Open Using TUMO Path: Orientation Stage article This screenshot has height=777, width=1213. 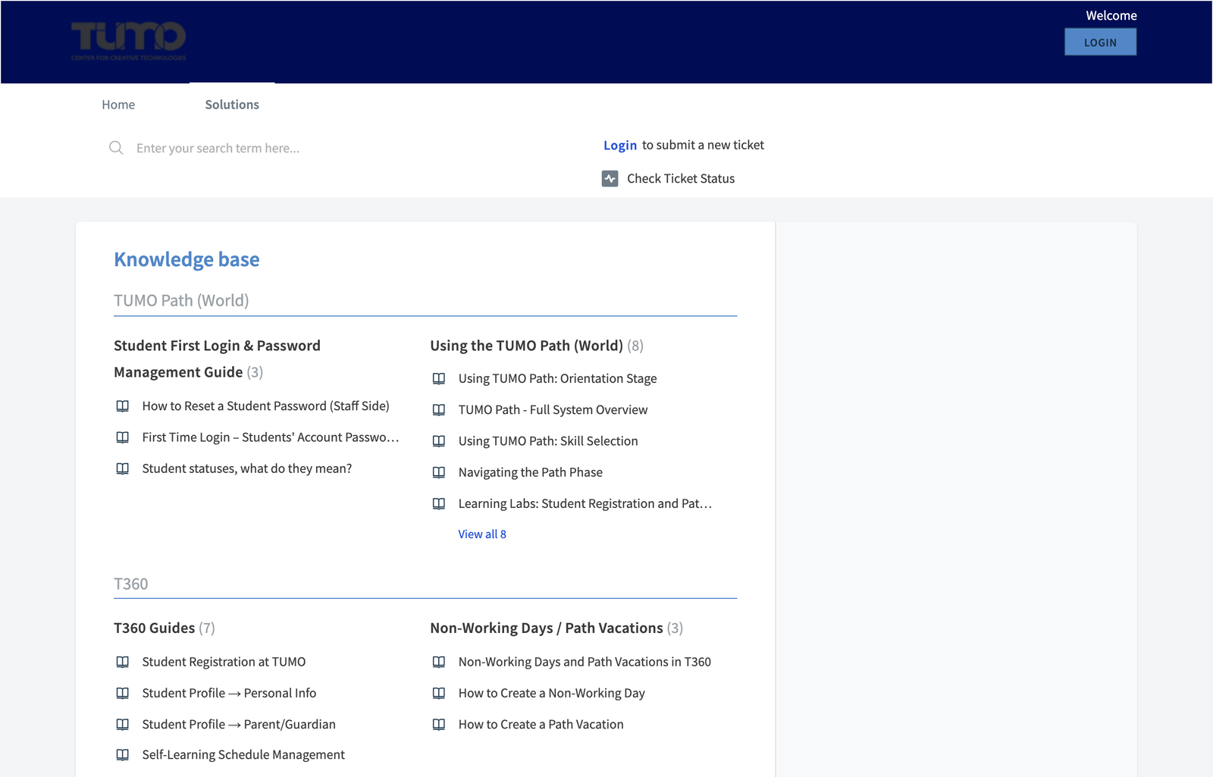[x=558, y=378]
